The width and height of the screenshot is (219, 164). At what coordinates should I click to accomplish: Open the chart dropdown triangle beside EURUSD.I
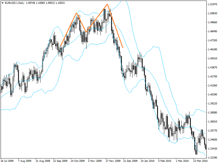click(3, 3)
